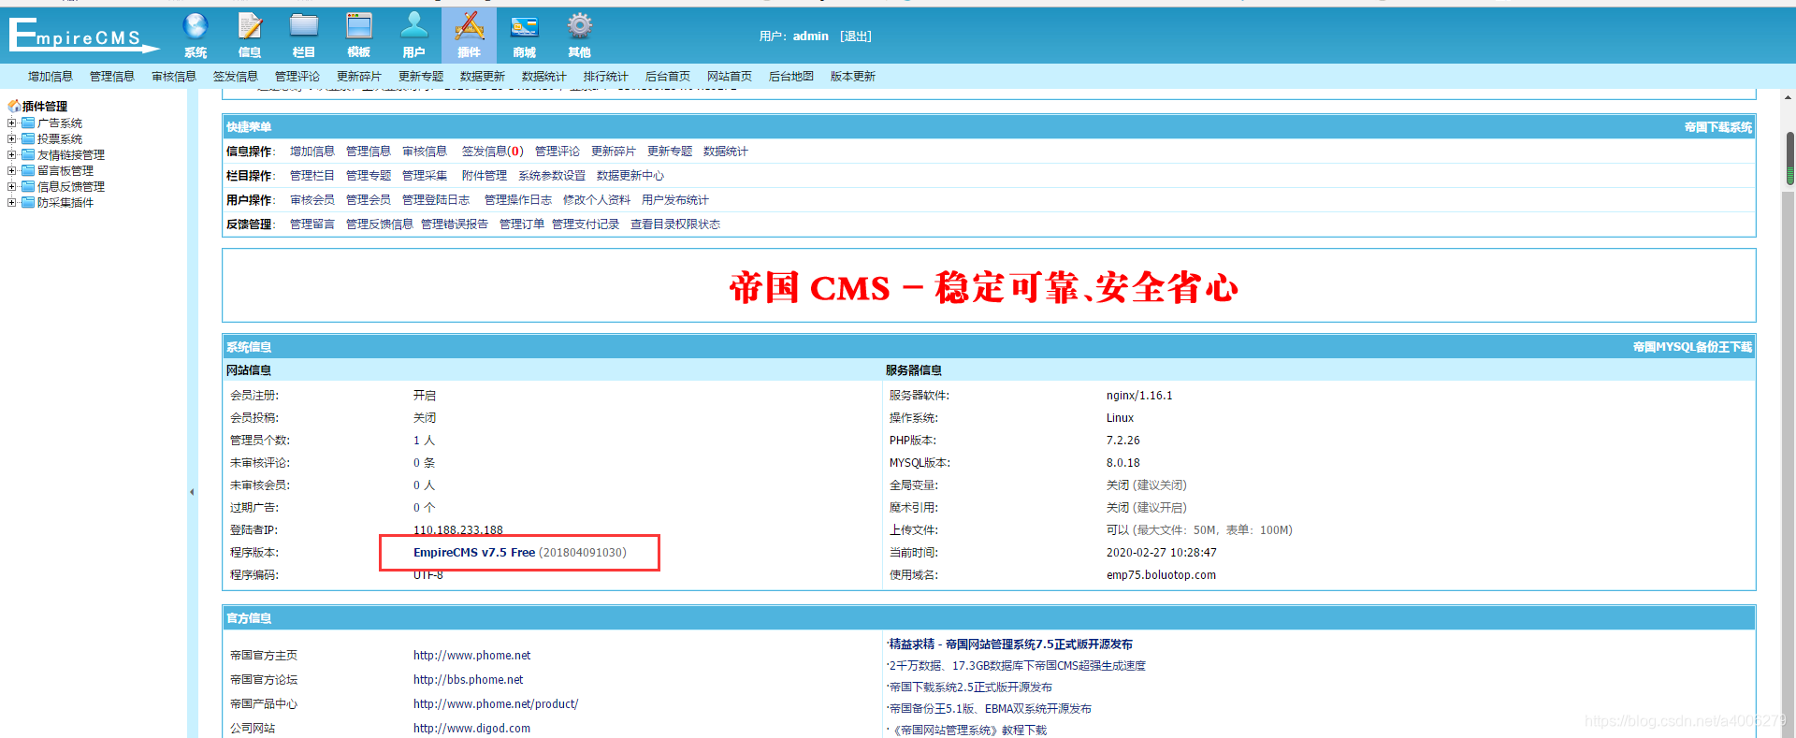Image resolution: width=1796 pixels, height=738 pixels.
Task: Click the folder icon beside 投票系统
Action: (28, 138)
